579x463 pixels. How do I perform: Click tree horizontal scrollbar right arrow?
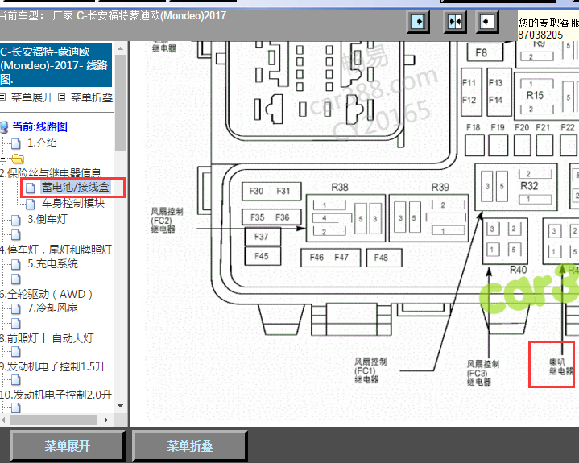106,420
